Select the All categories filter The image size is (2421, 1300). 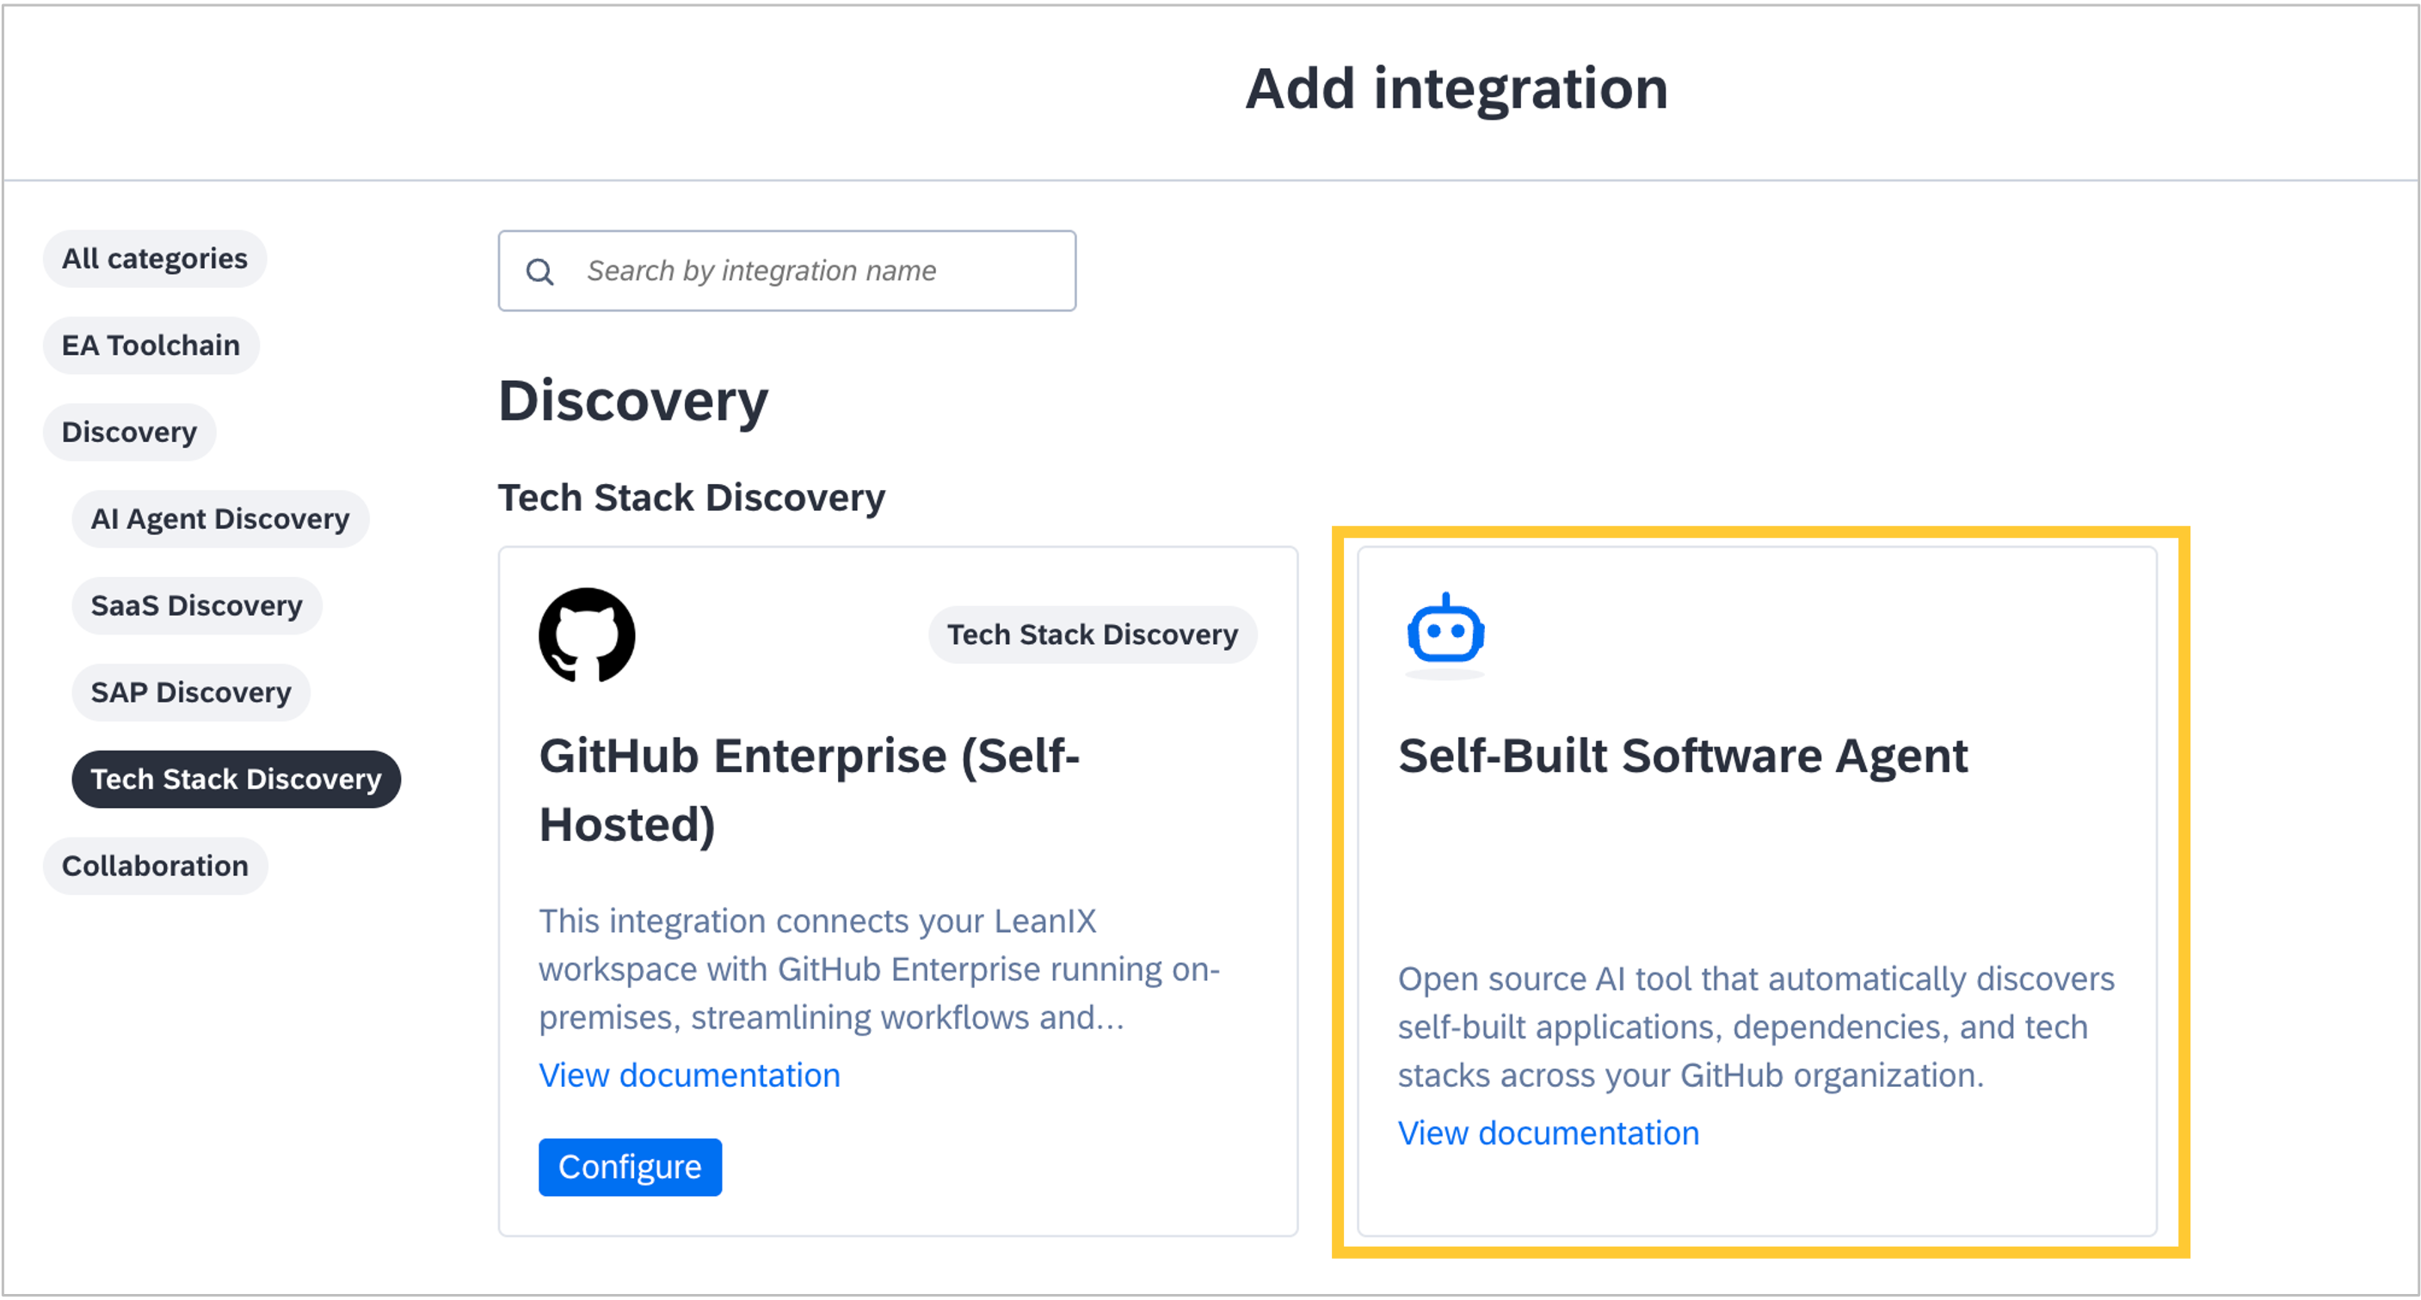click(x=155, y=258)
